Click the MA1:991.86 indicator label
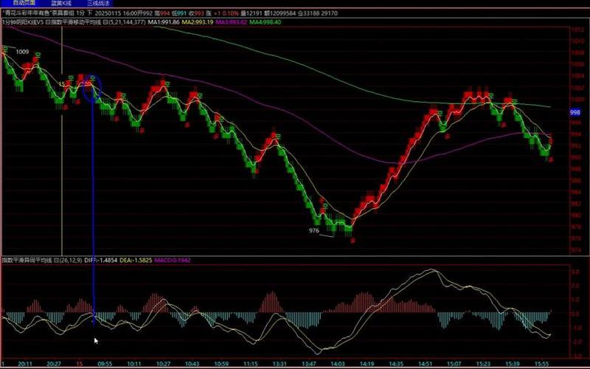 coord(167,22)
